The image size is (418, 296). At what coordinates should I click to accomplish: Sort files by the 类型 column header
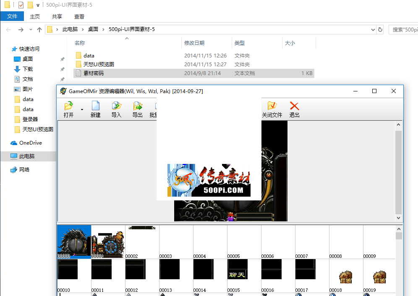[x=257, y=43]
